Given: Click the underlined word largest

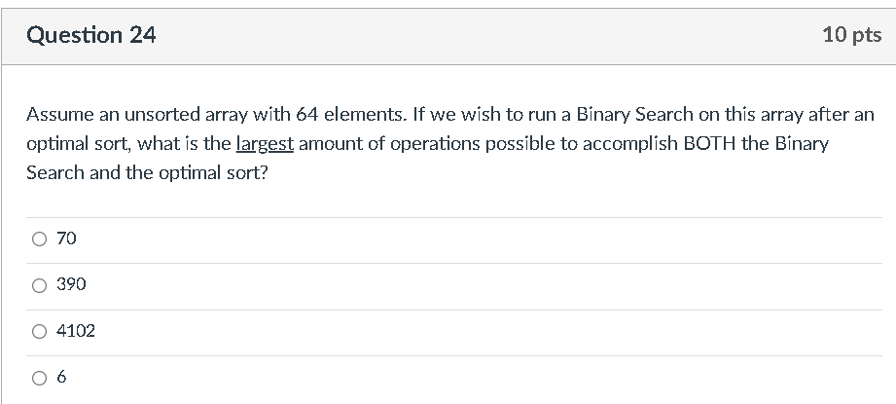Looking at the screenshot, I should tap(265, 144).
